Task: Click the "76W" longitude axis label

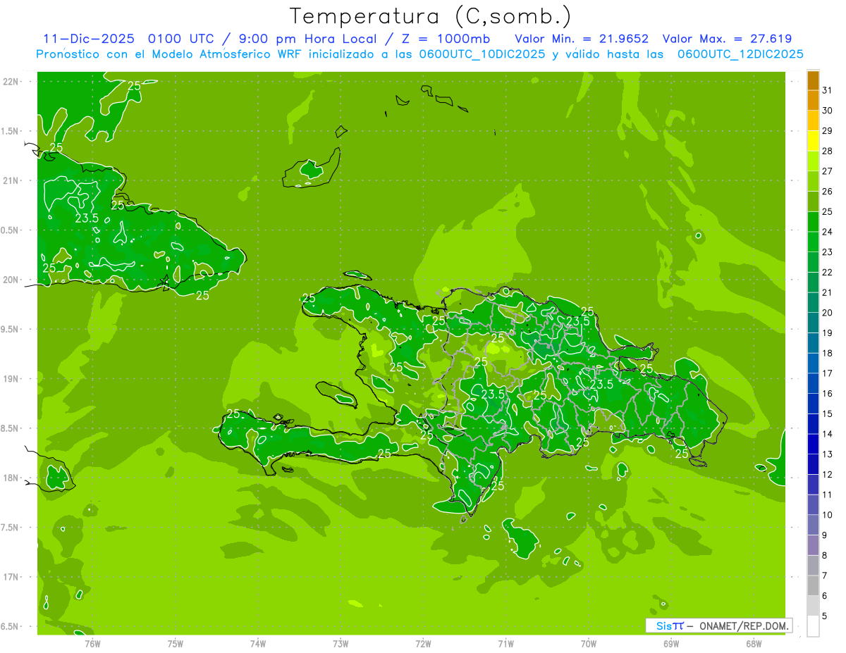Action: click(x=93, y=644)
